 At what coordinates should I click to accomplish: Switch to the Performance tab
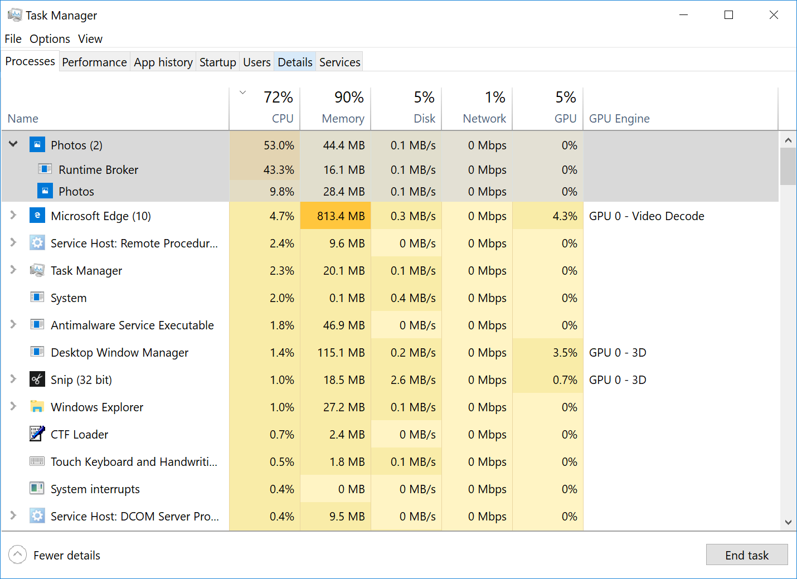point(94,62)
